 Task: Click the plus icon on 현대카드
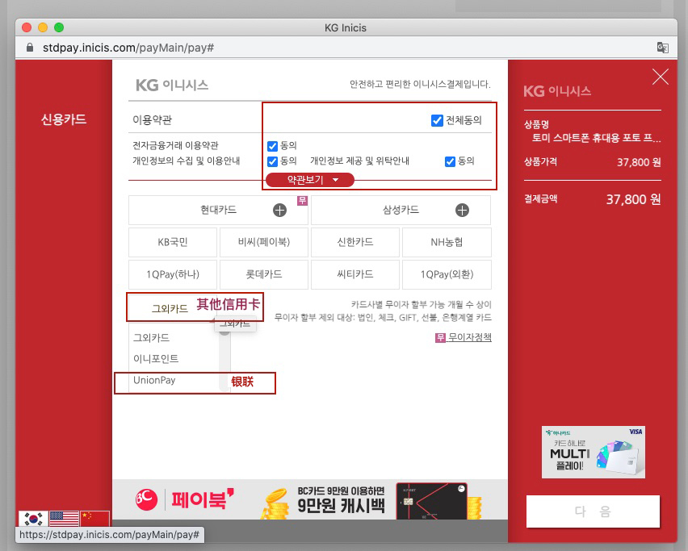coord(279,211)
